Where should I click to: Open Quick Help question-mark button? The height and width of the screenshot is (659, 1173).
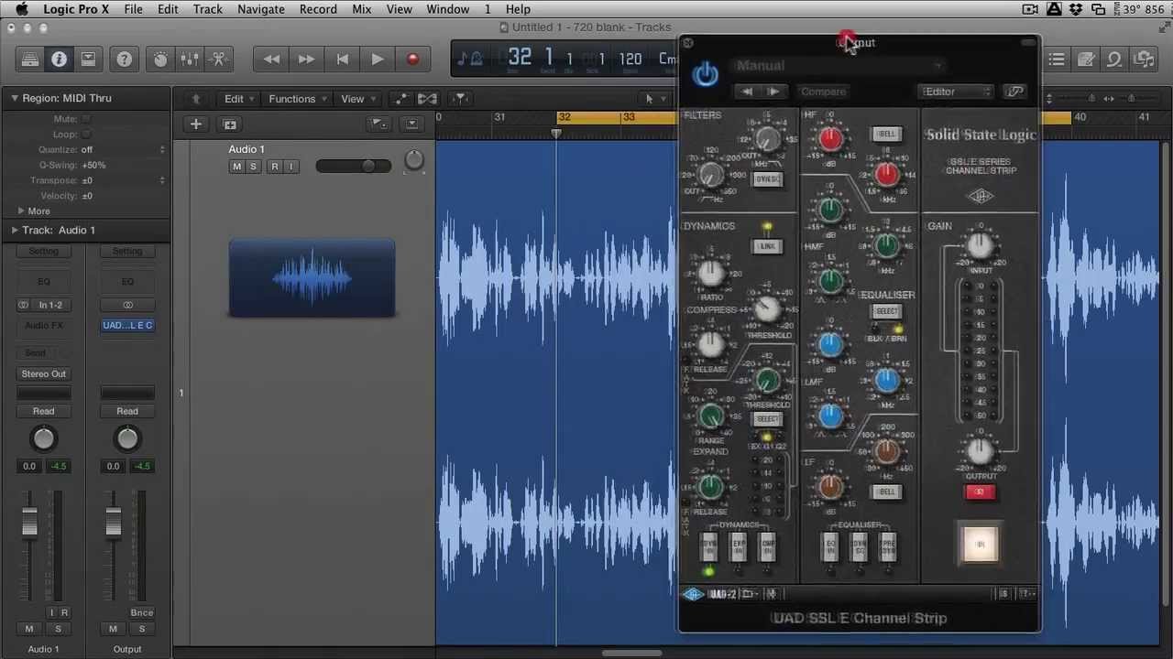(x=126, y=59)
